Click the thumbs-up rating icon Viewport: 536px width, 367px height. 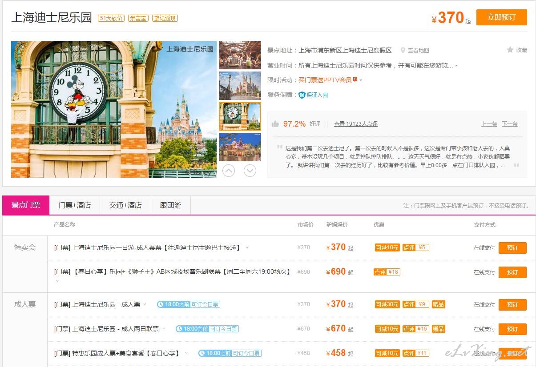(x=275, y=124)
